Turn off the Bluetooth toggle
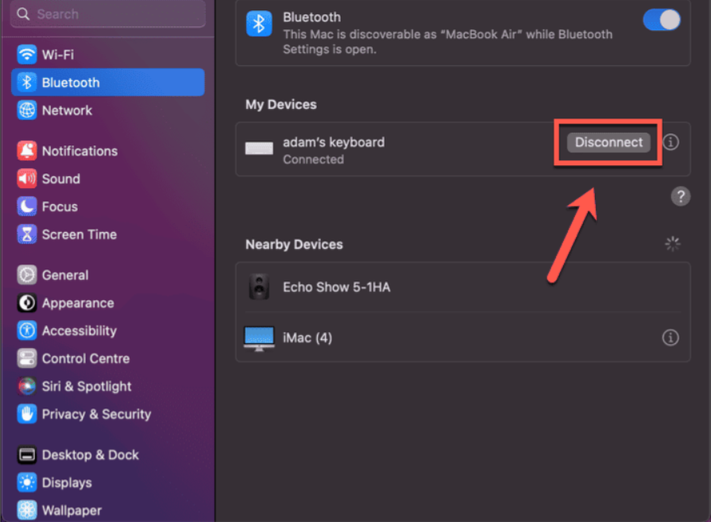The image size is (711, 522). click(661, 20)
